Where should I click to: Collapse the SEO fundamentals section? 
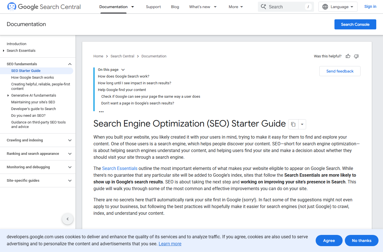[x=70, y=64]
